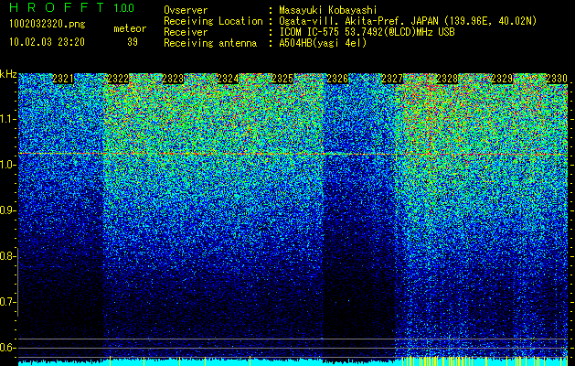Click the Receiving antenna label
This screenshot has width=575, height=366.
point(210,43)
